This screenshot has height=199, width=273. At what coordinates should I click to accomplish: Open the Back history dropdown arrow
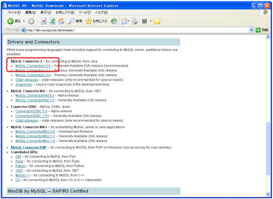(24, 21)
